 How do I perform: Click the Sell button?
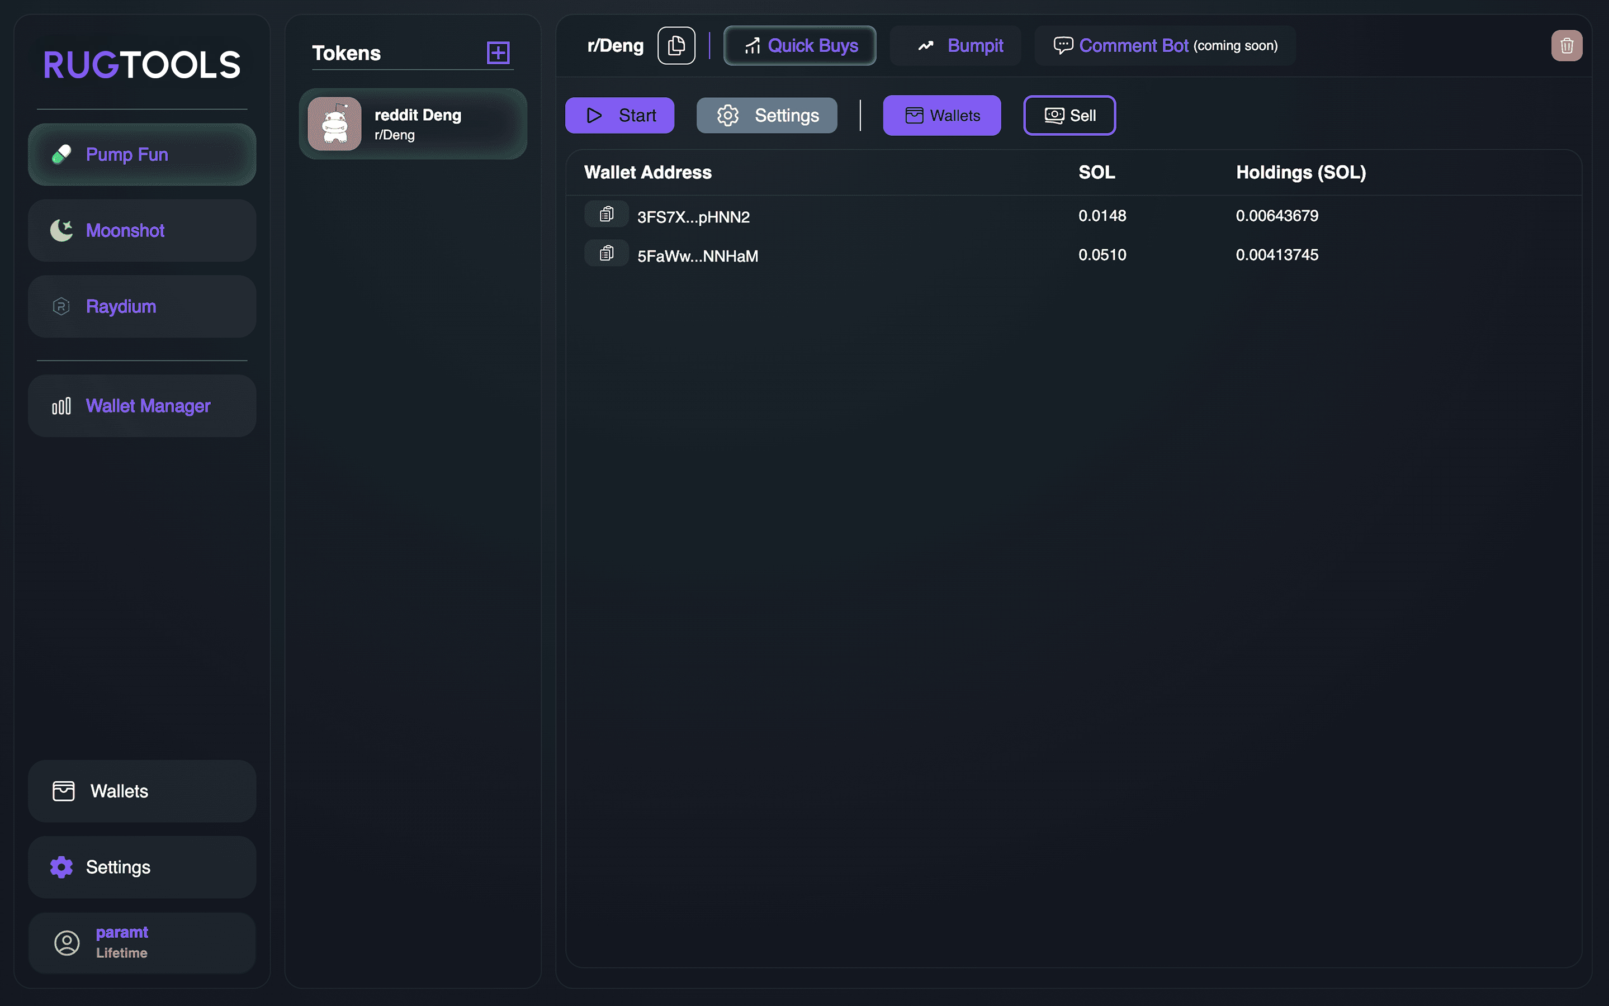pyautogui.click(x=1069, y=115)
